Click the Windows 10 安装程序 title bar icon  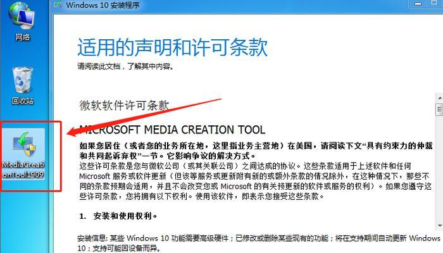click(58, 4)
